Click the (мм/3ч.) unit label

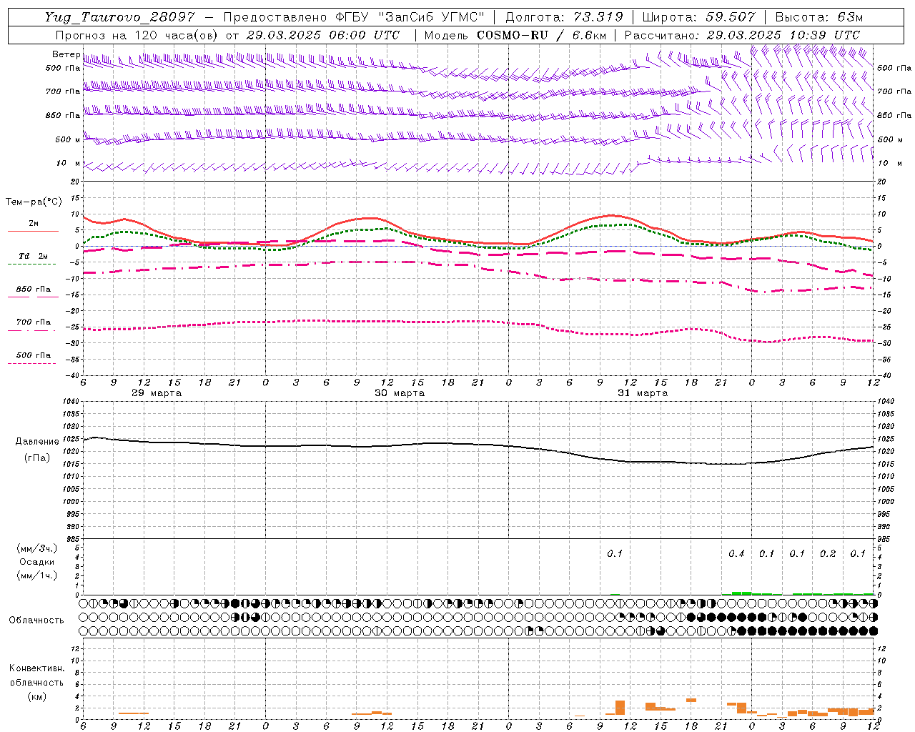[x=36, y=549]
